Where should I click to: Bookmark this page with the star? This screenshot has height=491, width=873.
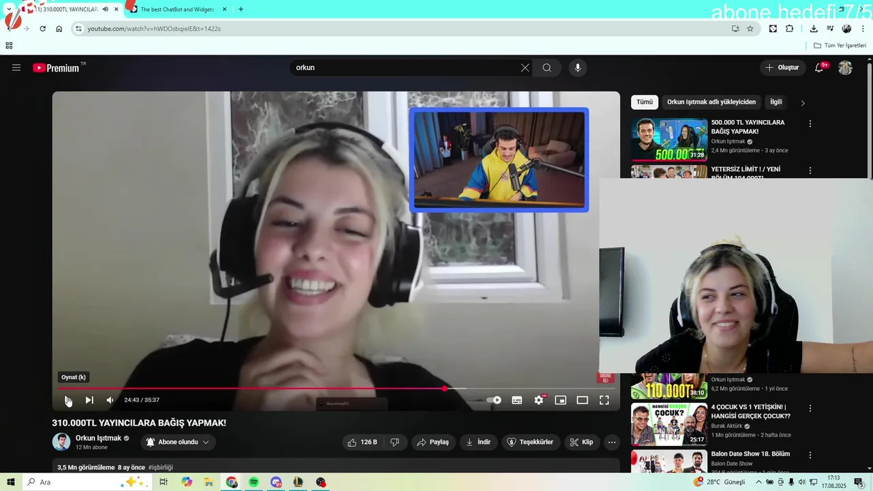click(x=750, y=29)
